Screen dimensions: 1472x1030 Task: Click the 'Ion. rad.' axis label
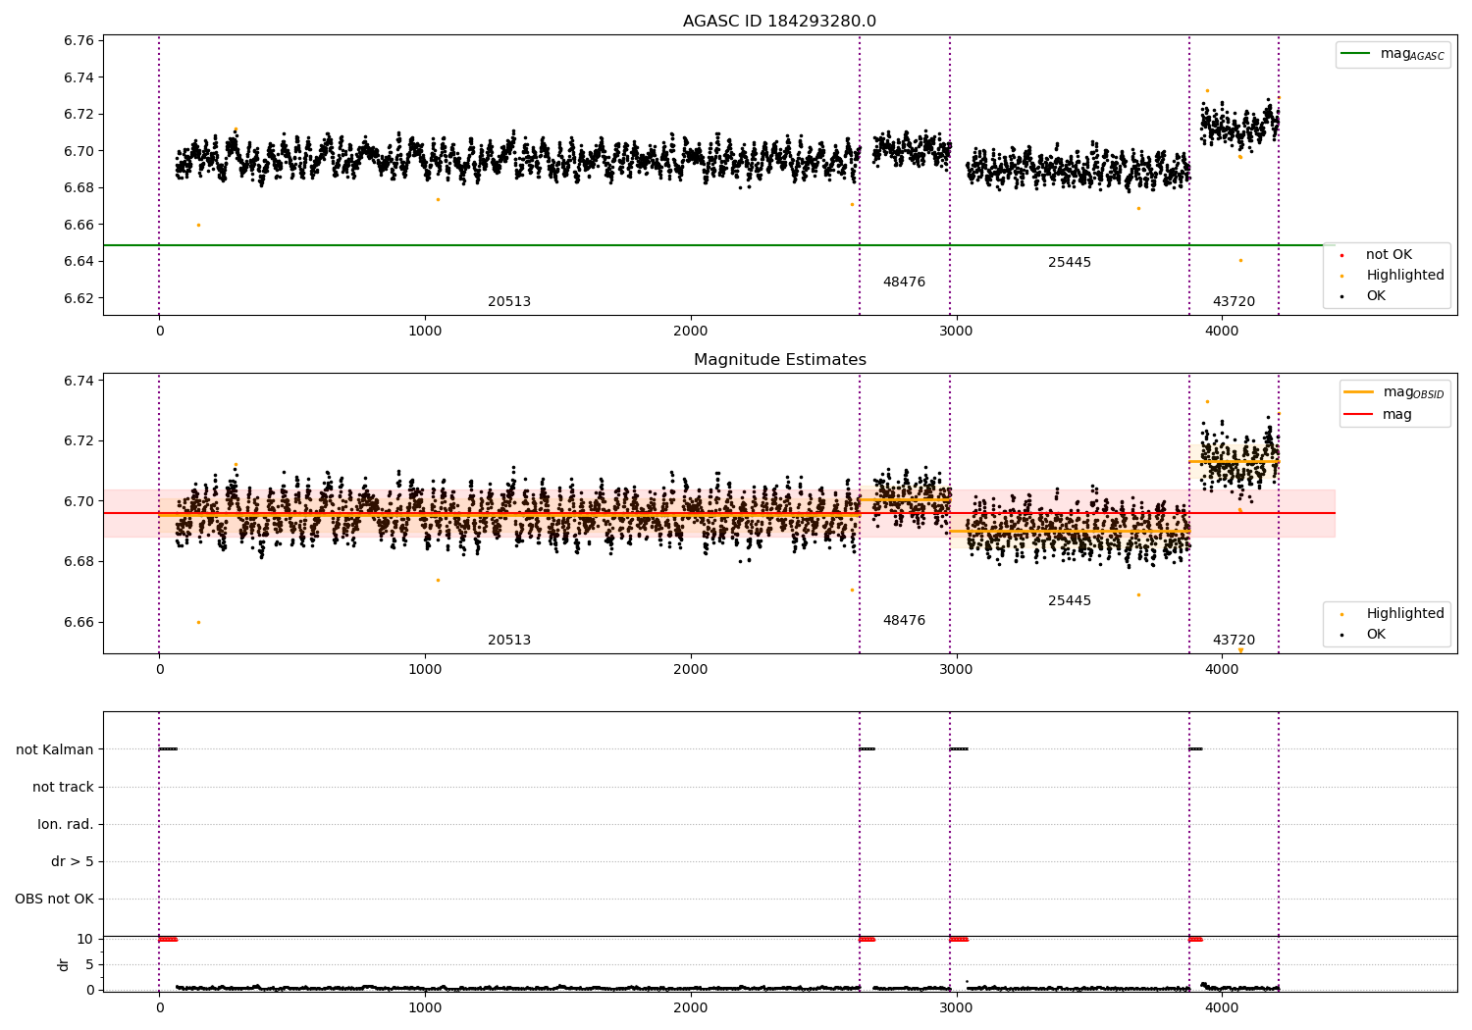click(66, 825)
